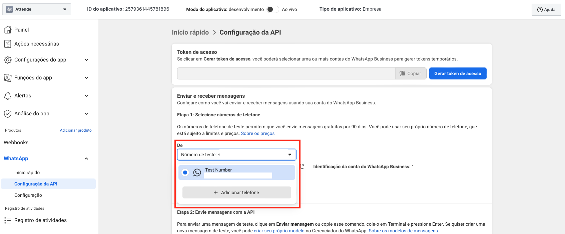The height and width of the screenshot is (234, 565).
Task: Open criar seu próprio modelo link
Action: [x=279, y=231]
